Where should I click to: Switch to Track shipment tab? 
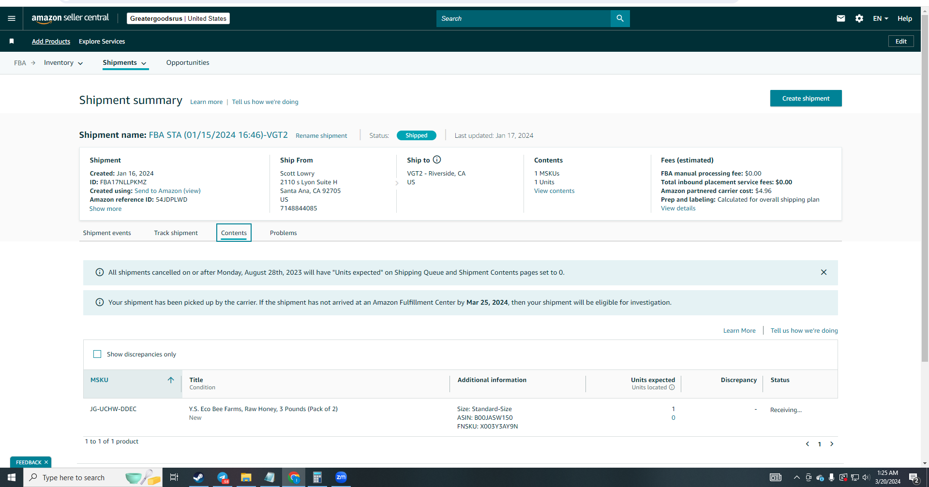(176, 233)
